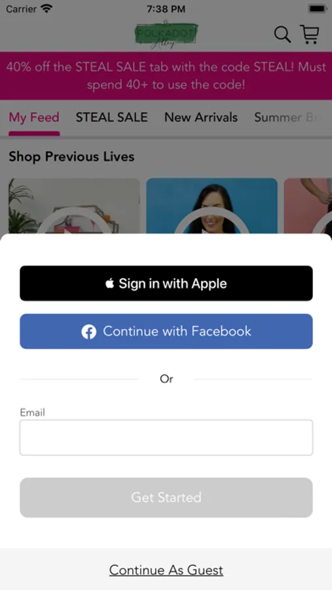This screenshot has height=590, width=332.
Task: Tap the Wi-Fi status icon
Action: point(47,9)
